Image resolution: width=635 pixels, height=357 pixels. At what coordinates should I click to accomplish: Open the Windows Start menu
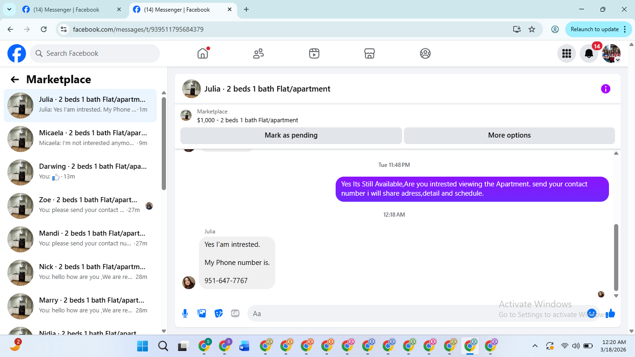pyautogui.click(x=142, y=346)
